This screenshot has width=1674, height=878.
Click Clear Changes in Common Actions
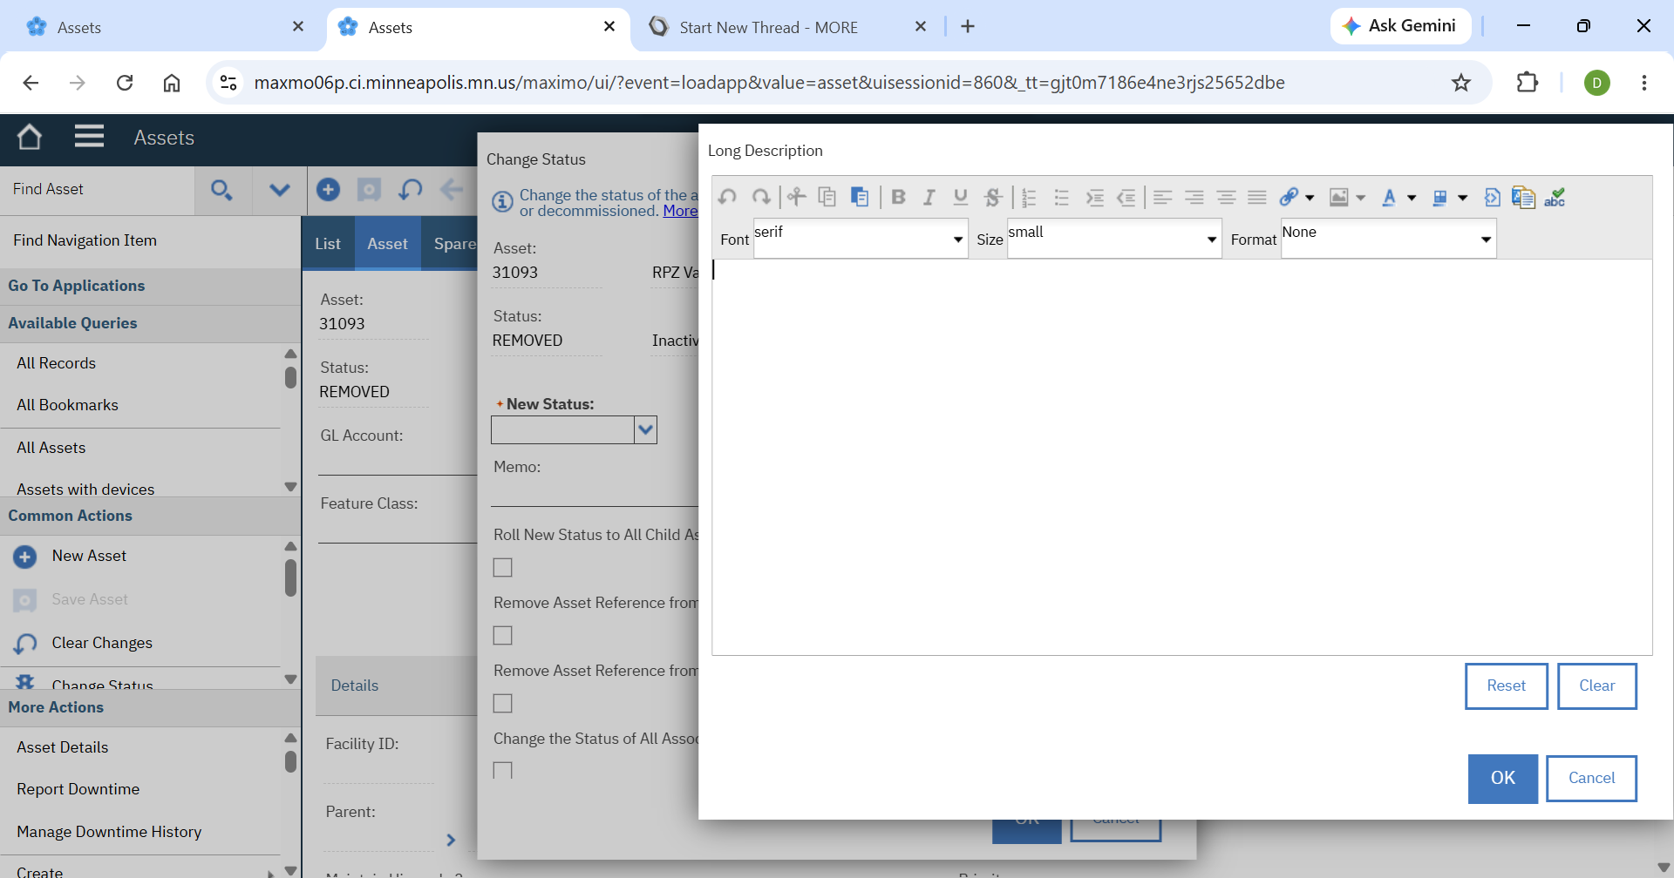pyautogui.click(x=102, y=643)
